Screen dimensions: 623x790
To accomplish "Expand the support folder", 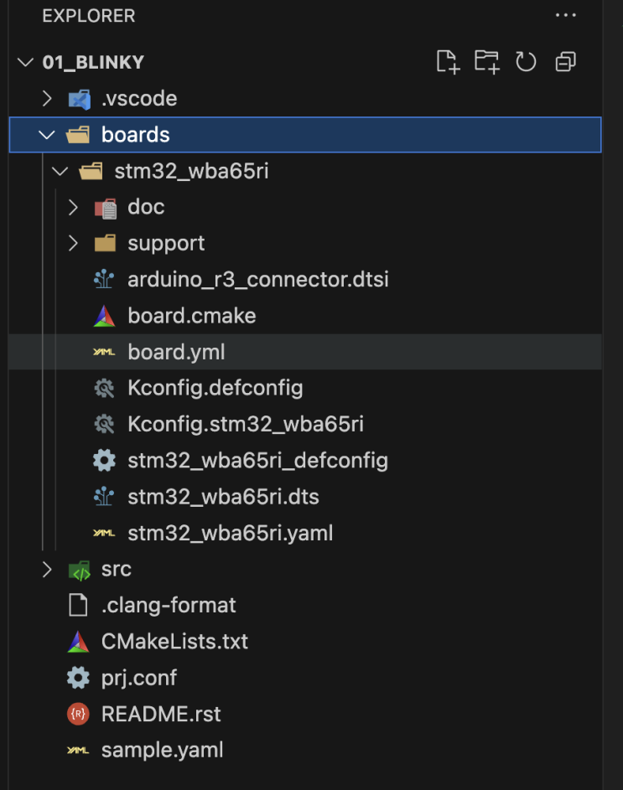I will click(x=166, y=243).
